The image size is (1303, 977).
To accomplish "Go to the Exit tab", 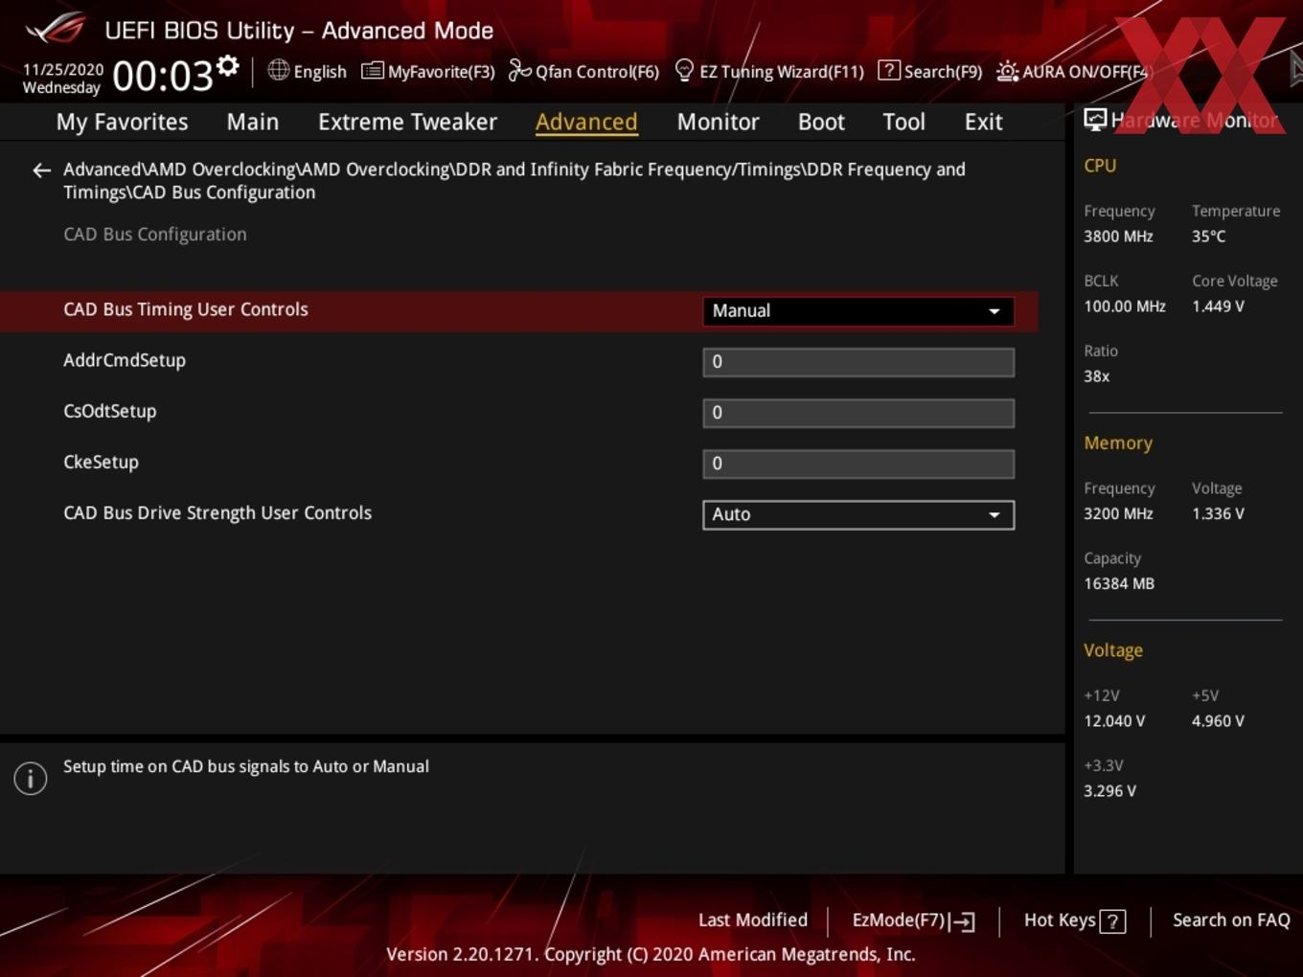I will pos(983,122).
